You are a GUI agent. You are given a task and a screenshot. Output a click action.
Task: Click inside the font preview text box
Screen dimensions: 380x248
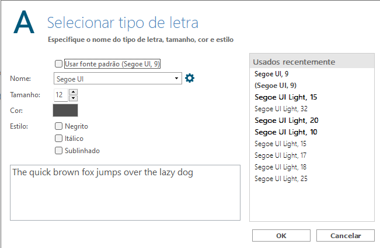coord(125,193)
